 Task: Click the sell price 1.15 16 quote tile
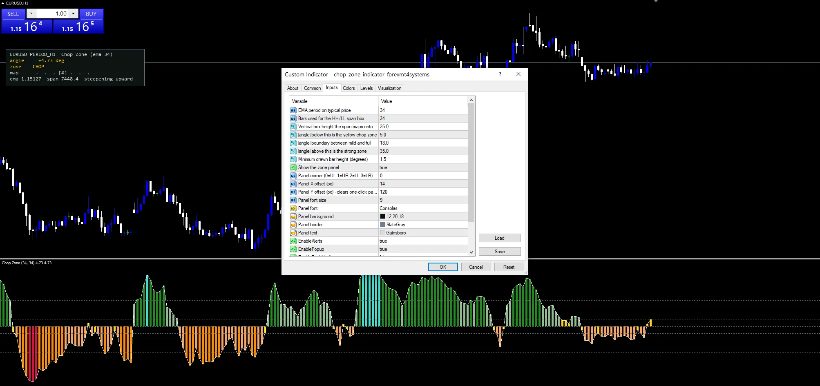point(27,27)
